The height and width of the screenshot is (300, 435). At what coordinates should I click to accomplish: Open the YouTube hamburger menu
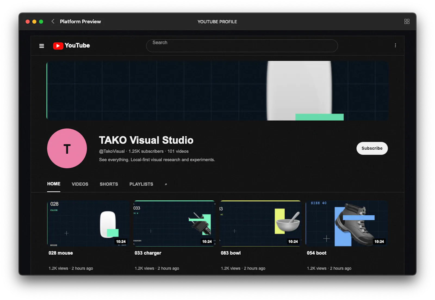pos(42,46)
